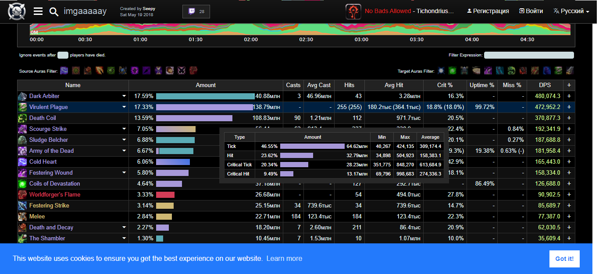Click the Twitch viewers icon button

[196, 11]
